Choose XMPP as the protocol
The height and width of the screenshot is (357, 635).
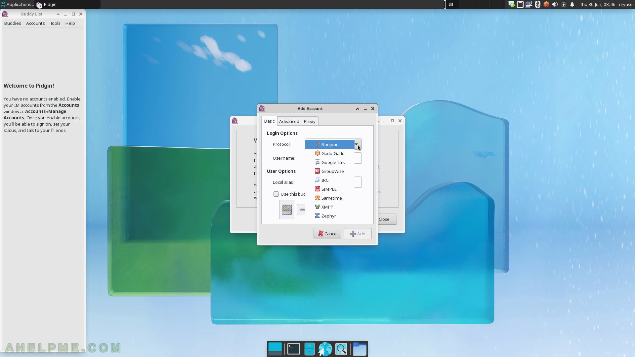tap(330, 207)
